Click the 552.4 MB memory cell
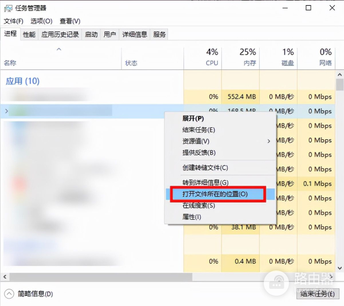This screenshot has width=344, height=306. coord(242,97)
